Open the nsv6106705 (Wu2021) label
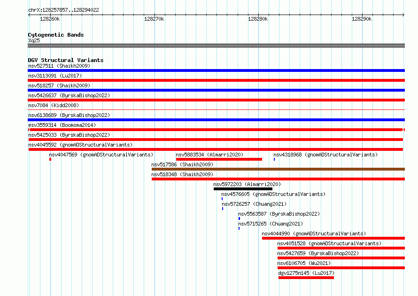The width and height of the screenshot is (418, 296). [x=304, y=263]
